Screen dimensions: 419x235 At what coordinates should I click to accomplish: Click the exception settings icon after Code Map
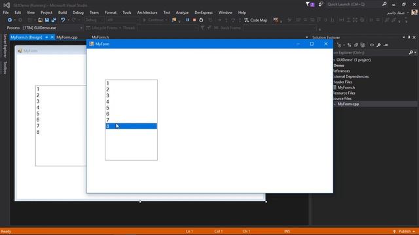[x=276, y=20]
